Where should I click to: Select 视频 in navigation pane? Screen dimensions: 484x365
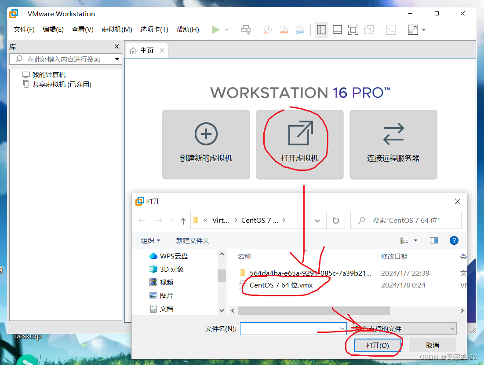[161, 282]
